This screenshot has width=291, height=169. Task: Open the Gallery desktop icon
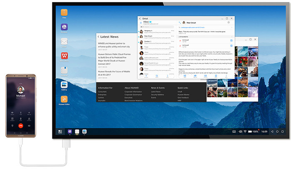point(64,85)
